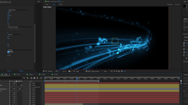Click the Primary Viewer monitor icon
The width and height of the screenshot is (188, 105).
46,71
